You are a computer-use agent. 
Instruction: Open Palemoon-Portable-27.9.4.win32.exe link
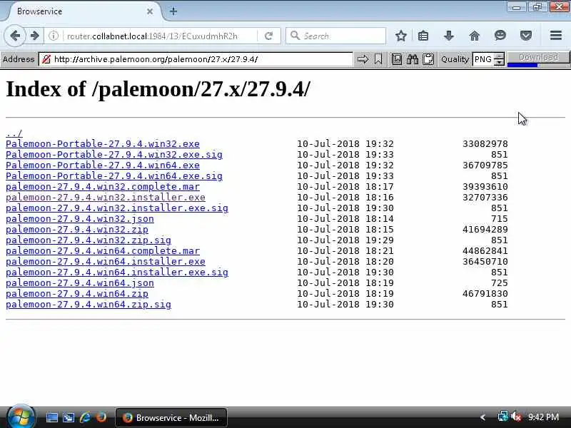103,144
